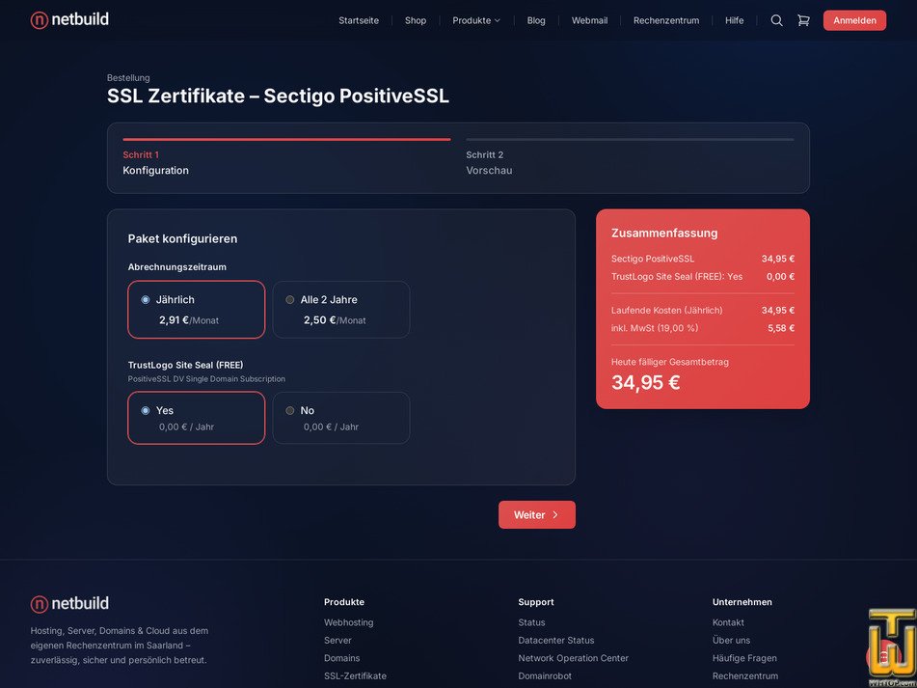Viewport: 917px width, 688px height.
Task: Open Rechenzentrum in top navigation
Action: (666, 20)
